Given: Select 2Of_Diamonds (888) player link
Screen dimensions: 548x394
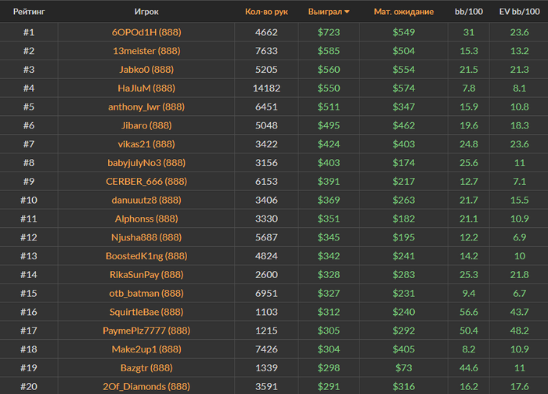Looking at the screenshot, I should (x=146, y=386).
